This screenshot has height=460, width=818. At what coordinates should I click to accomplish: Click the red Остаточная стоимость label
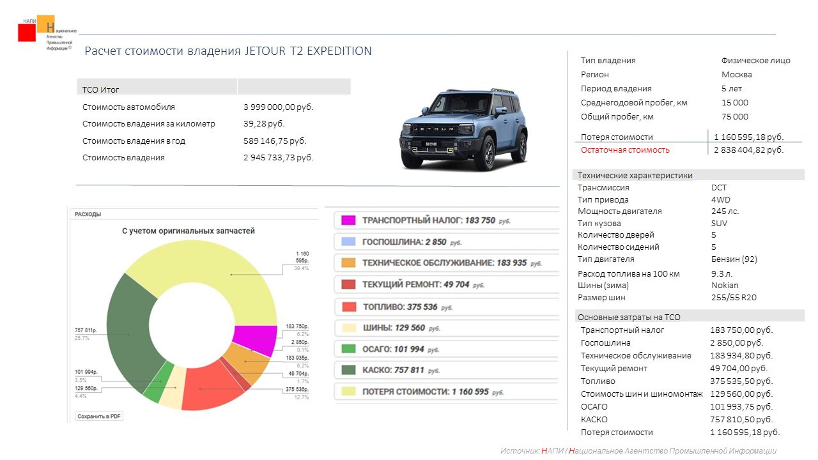626,150
